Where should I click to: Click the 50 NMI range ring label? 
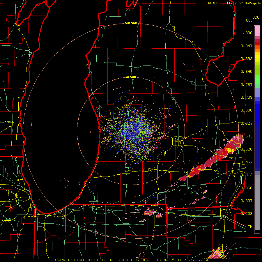[x=131, y=77]
